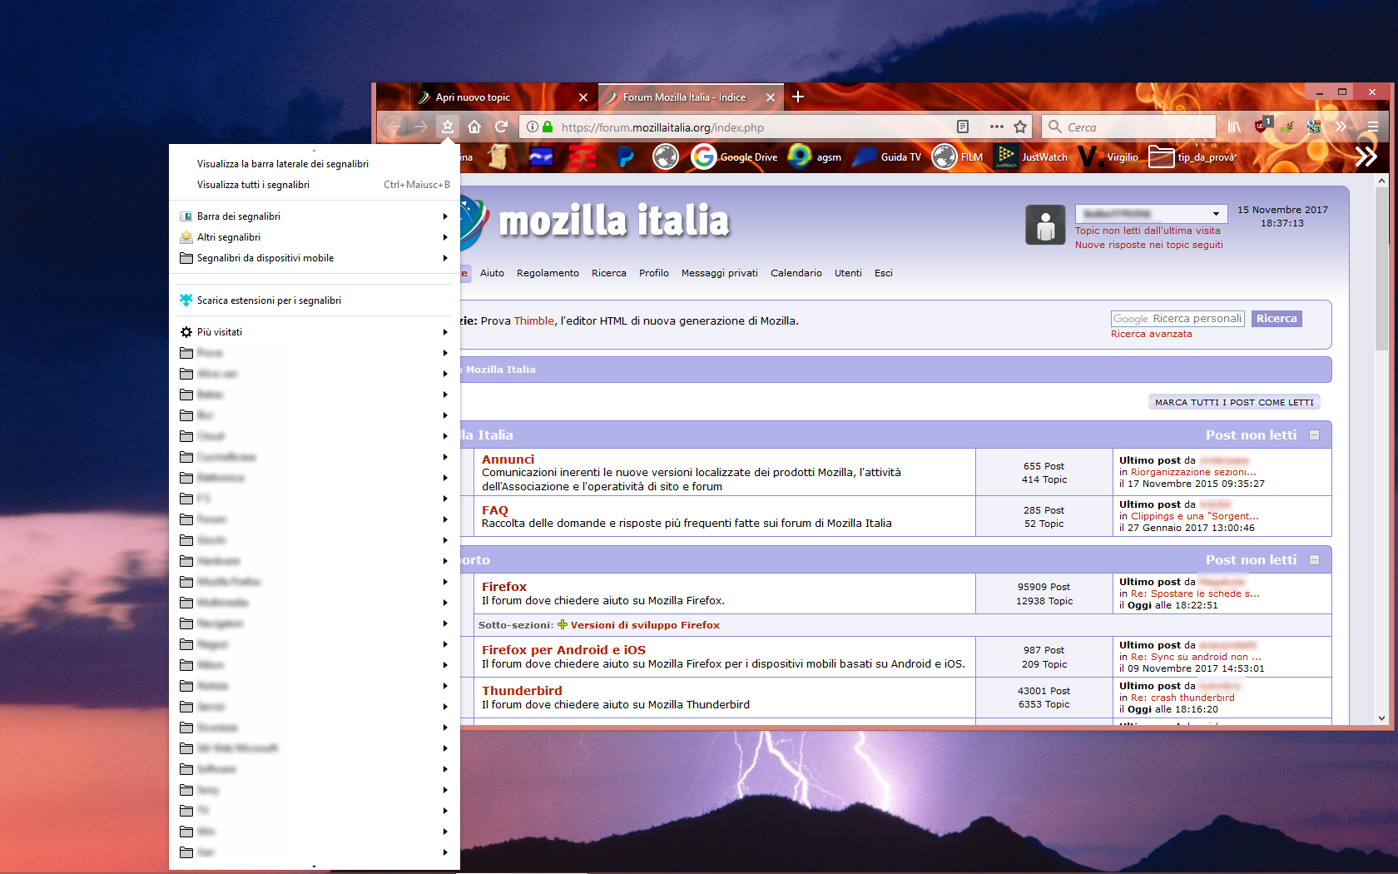Image resolution: width=1398 pixels, height=874 pixels.
Task: Log out with the Esci link
Action: tap(883, 273)
